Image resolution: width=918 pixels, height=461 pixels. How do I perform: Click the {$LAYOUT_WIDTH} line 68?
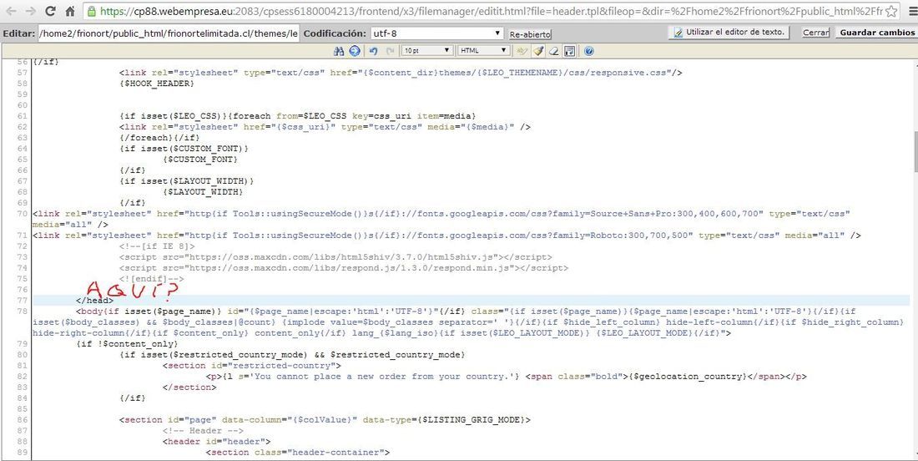point(203,192)
